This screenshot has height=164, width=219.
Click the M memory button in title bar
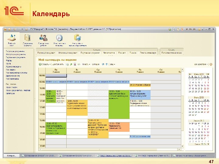coord(187,29)
